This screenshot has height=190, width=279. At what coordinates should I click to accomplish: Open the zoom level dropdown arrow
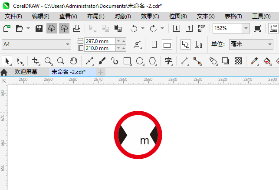pos(246,28)
